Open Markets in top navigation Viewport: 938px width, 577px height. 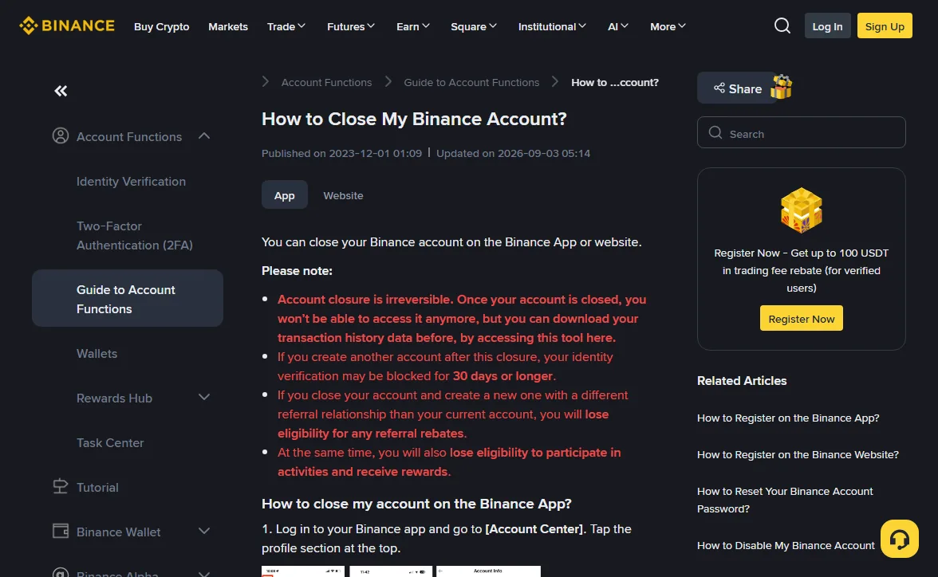[228, 26]
